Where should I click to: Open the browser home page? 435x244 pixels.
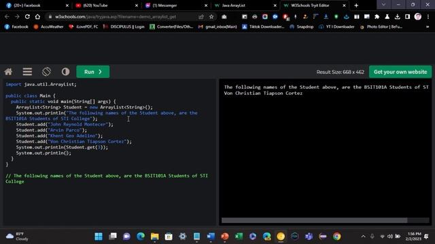37,16
